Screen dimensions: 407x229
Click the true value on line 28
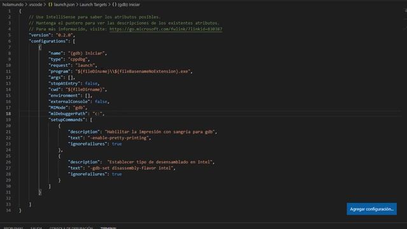coord(117,174)
